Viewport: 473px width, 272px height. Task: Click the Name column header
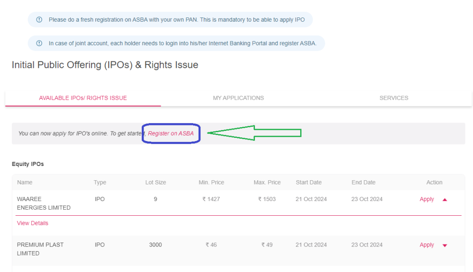24,182
